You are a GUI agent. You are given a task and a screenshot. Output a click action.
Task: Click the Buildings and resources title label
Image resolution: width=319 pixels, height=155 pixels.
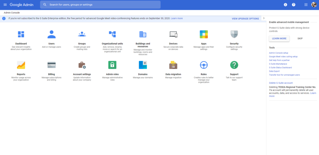point(143,45)
